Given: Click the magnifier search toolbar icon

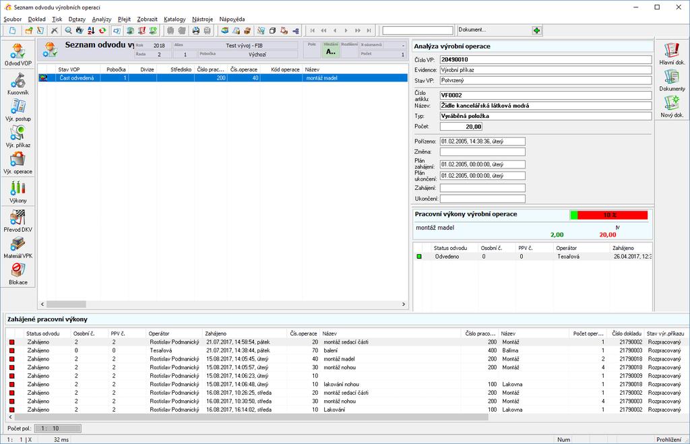Looking at the screenshot, I should pos(68,30).
